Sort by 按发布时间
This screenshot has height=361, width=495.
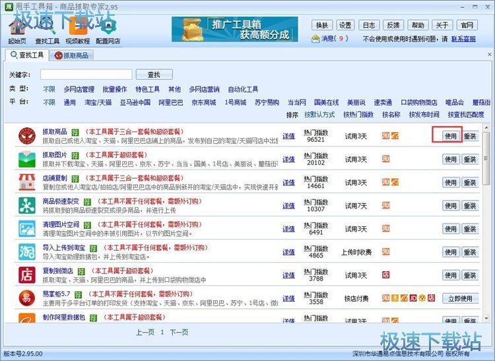[424, 115]
